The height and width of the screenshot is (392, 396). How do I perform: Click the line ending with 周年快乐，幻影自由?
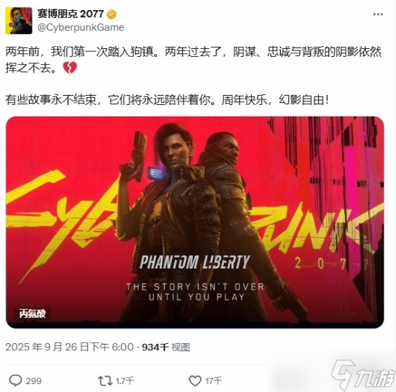coord(167,100)
